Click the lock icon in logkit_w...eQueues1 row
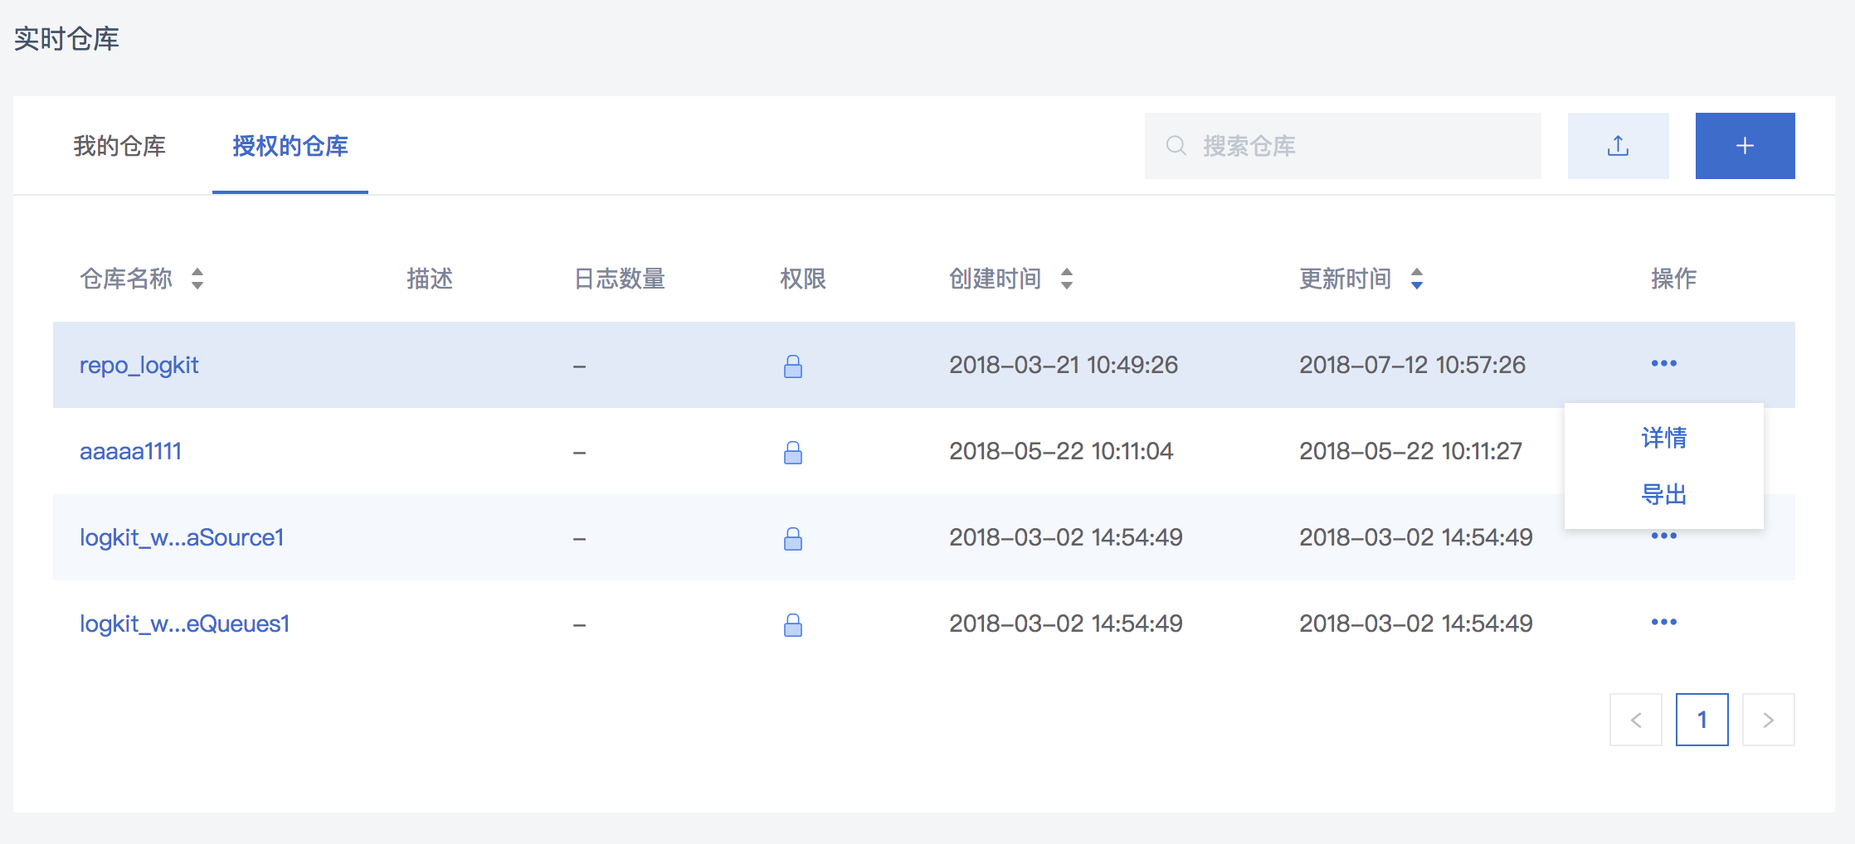Viewport: 1855px width, 844px height. click(793, 624)
